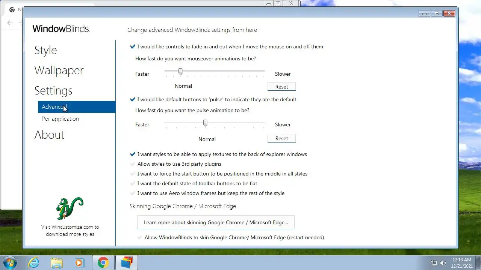Select the Advanced settings item
Screen dimensions: 481x270
[x=77, y=107]
